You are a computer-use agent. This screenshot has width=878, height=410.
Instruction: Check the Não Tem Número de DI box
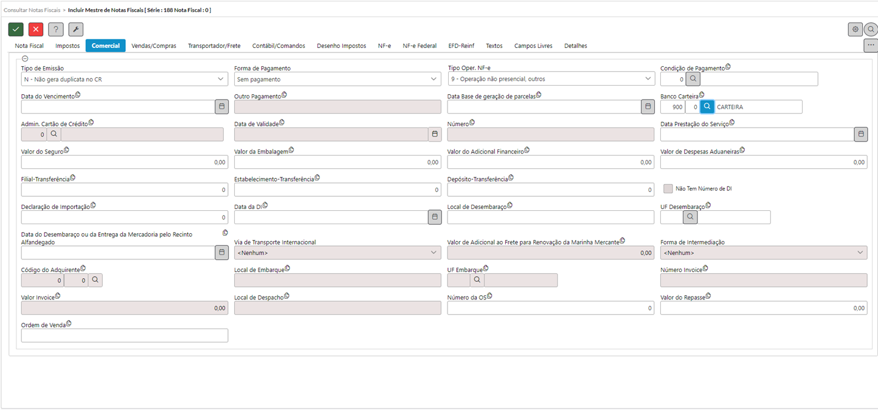[x=668, y=189]
